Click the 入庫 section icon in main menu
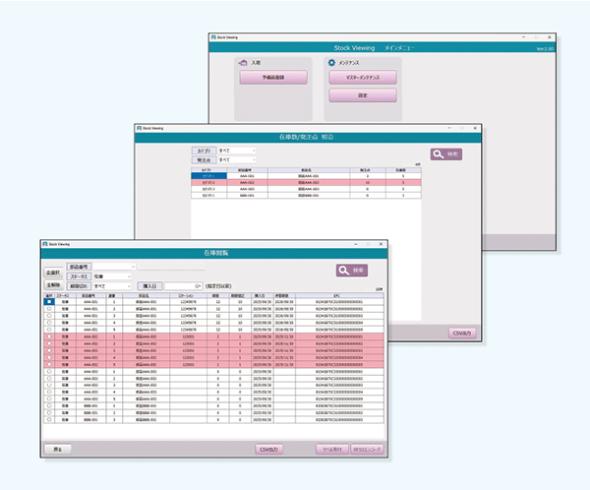Viewport: 590px width, 490px height. point(244,63)
